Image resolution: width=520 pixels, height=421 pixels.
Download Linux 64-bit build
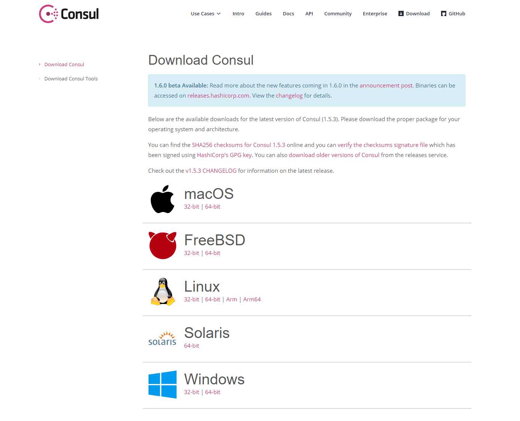pyautogui.click(x=212, y=299)
